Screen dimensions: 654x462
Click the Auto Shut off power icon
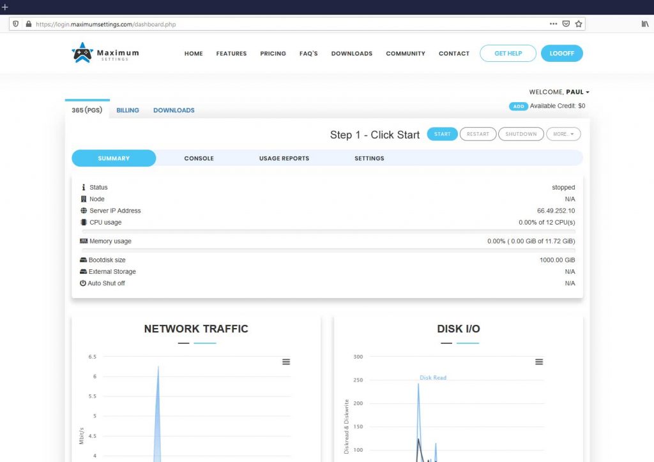tap(82, 283)
